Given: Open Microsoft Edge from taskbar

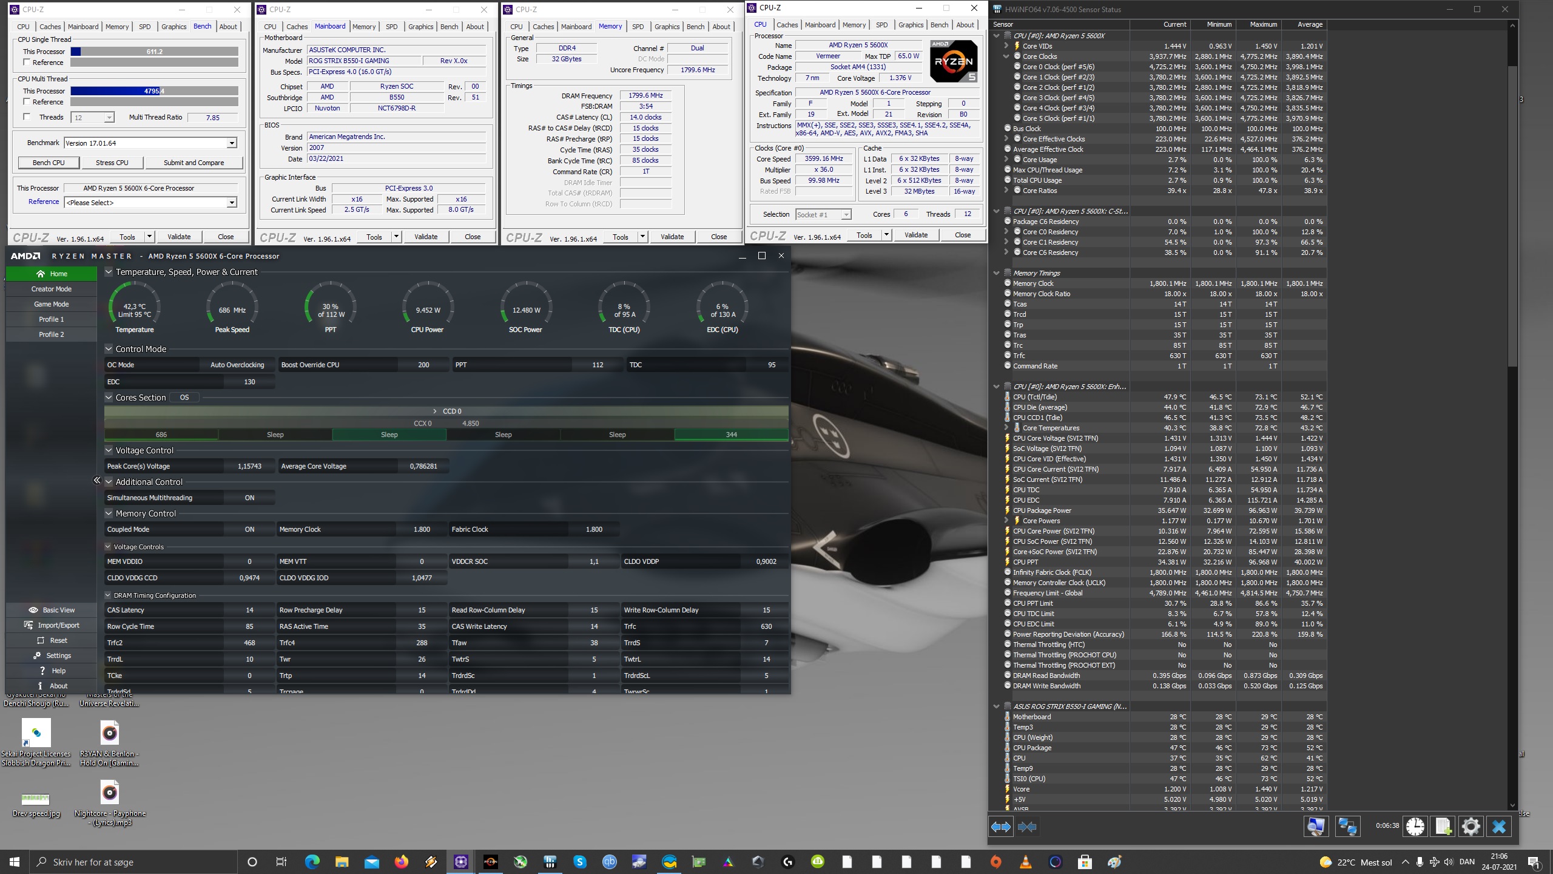Looking at the screenshot, I should point(312,862).
